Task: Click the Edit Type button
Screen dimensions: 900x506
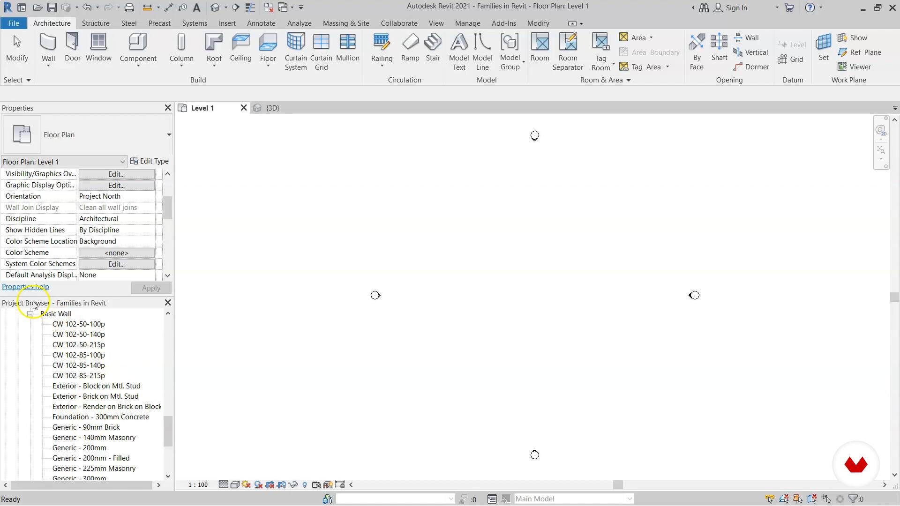Action: click(x=149, y=161)
